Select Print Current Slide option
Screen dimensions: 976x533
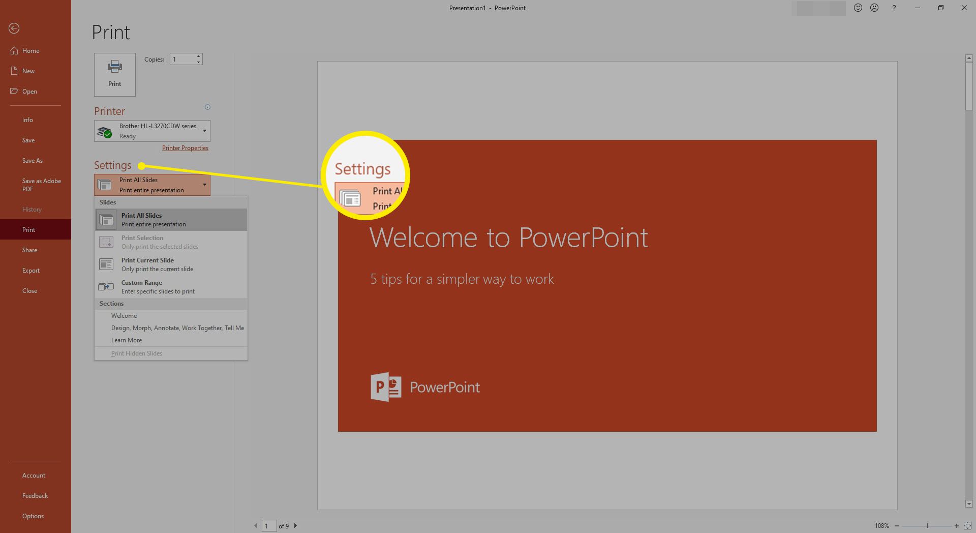171,264
